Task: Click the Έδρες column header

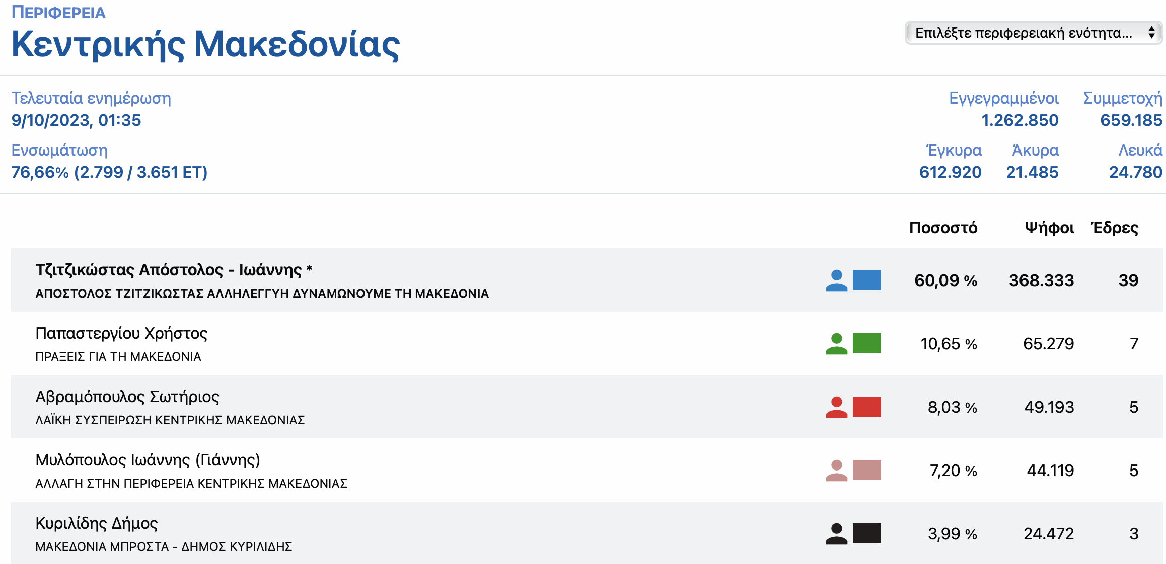Action: tap(1115, 228)
